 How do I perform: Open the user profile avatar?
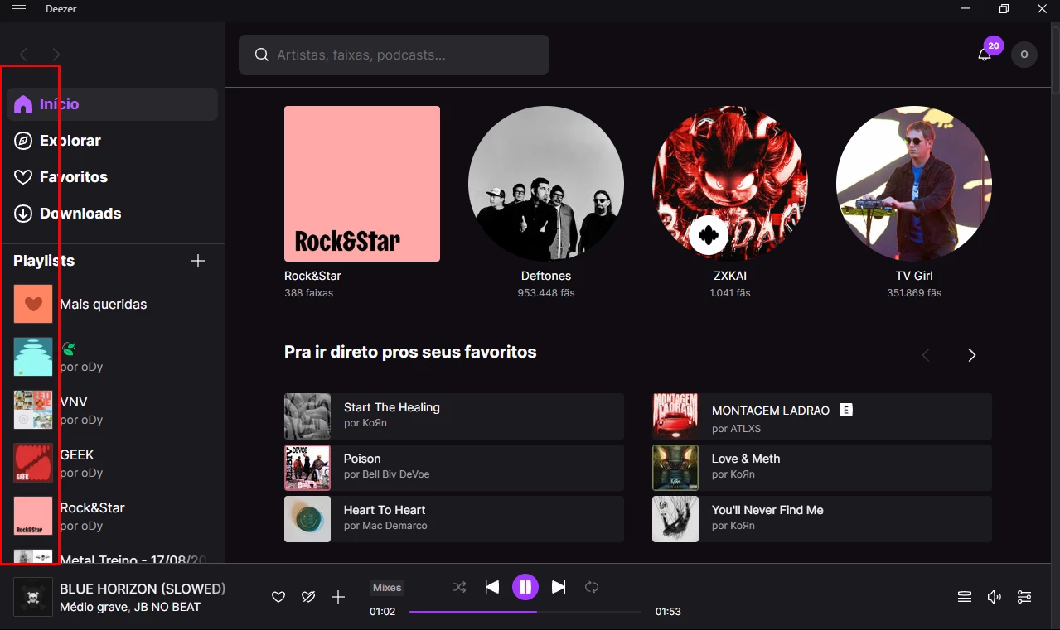pos(1024,55)
